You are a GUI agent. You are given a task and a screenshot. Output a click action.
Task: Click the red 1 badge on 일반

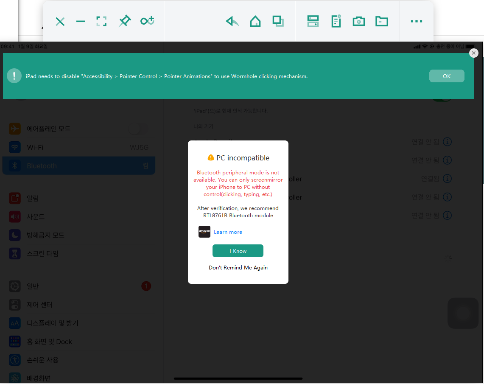(x=146, y=286)
